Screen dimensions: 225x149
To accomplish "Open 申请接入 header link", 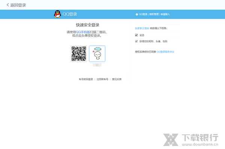I will click(165, 14).
